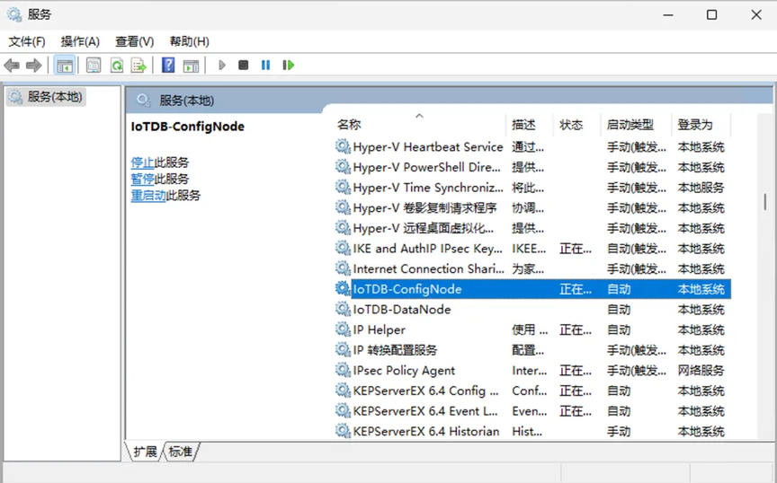Click the Back arrow in toolbar

click(12, 66)
